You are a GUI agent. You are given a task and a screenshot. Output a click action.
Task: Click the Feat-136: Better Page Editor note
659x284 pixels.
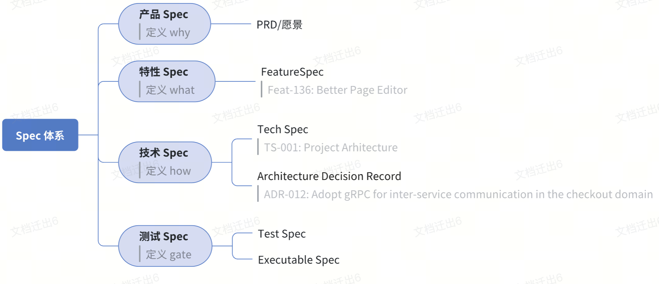point(337,90)
